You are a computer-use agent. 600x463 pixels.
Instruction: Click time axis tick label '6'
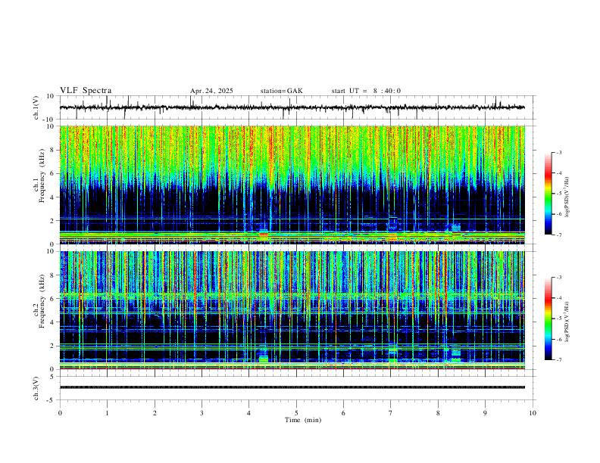(x=344, y=413)
